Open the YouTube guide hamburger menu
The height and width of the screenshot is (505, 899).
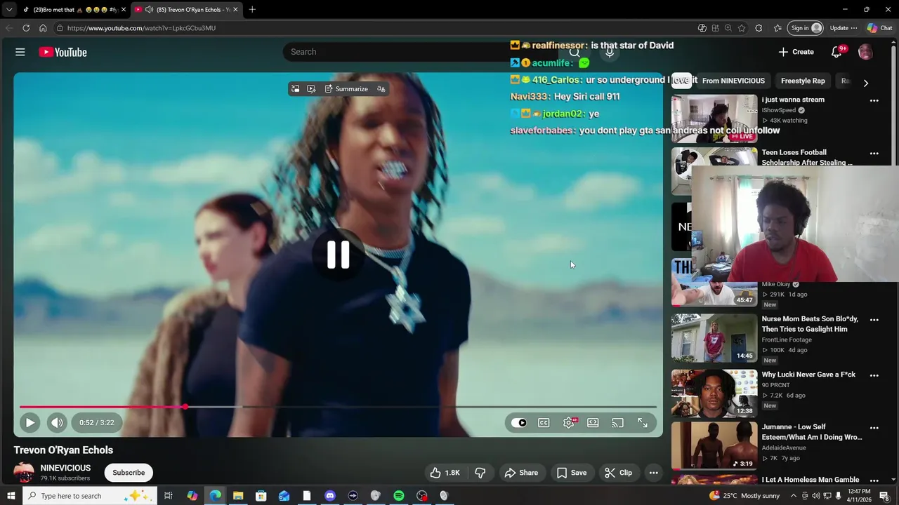point(20,52)
